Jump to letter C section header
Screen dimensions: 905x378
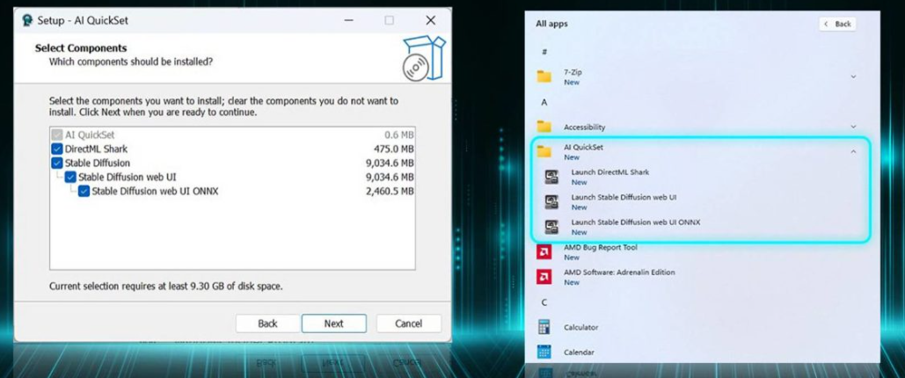click(x=544, y=302)
